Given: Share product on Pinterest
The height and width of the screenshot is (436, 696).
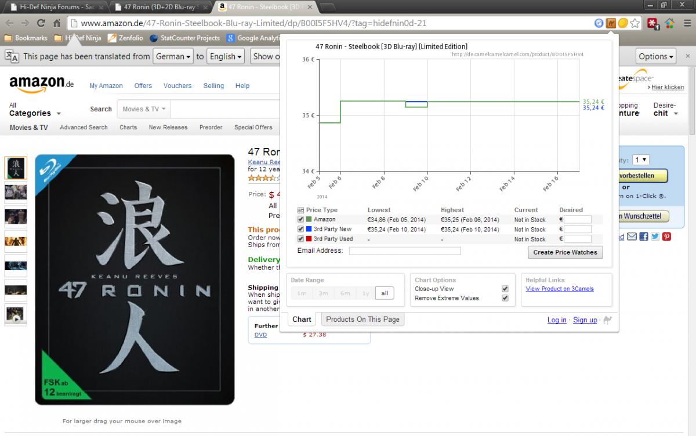Looking at the screenshot, I should coord(667,237).
